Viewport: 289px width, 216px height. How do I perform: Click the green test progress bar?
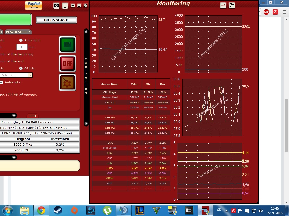pos(16,19)
